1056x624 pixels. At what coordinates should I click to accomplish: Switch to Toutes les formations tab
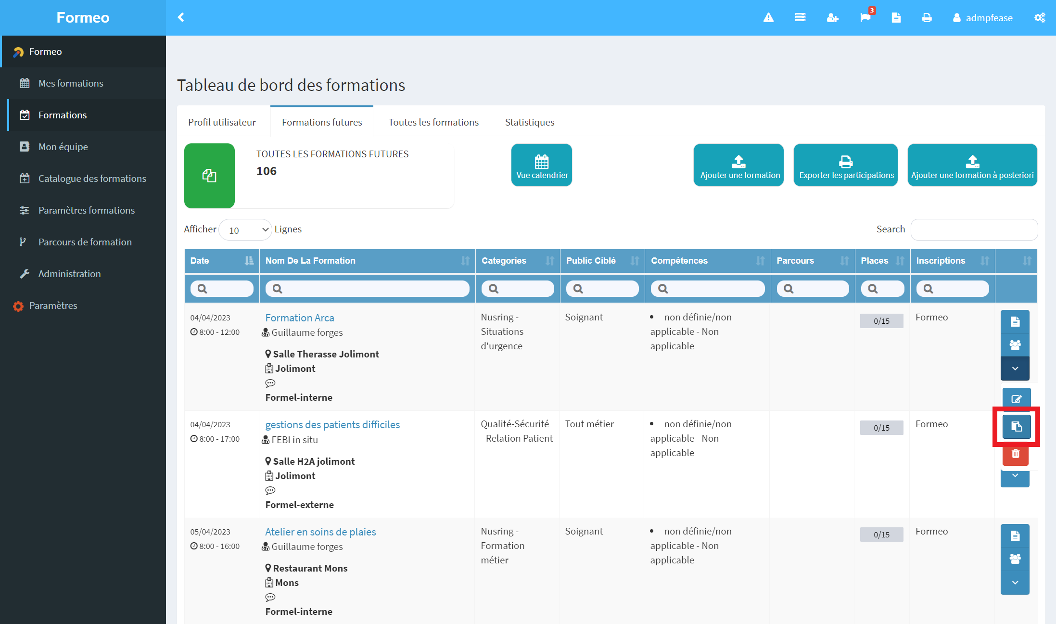tap(433, 122)
